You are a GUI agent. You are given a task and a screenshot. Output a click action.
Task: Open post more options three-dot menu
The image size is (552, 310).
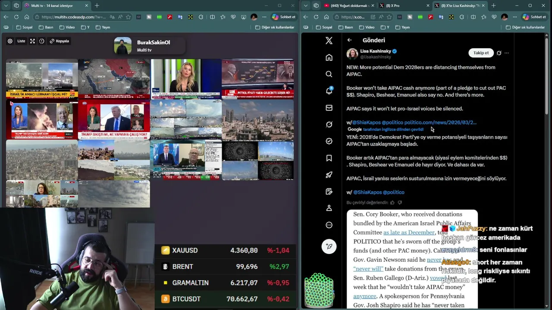pyautogui.click(x=507, y=53)
